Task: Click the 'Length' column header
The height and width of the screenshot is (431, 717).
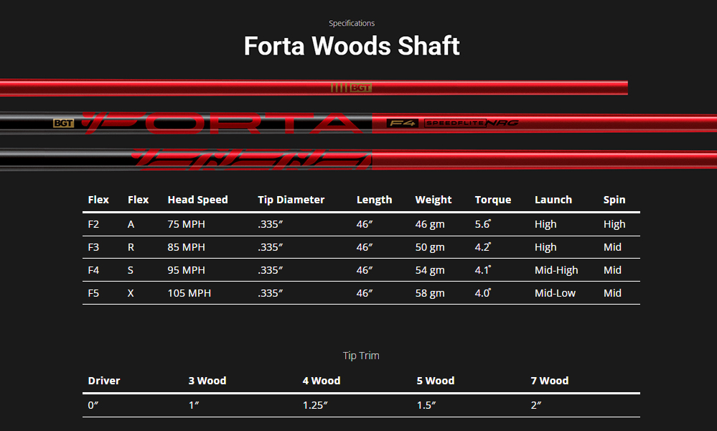Action: (374, 200)
